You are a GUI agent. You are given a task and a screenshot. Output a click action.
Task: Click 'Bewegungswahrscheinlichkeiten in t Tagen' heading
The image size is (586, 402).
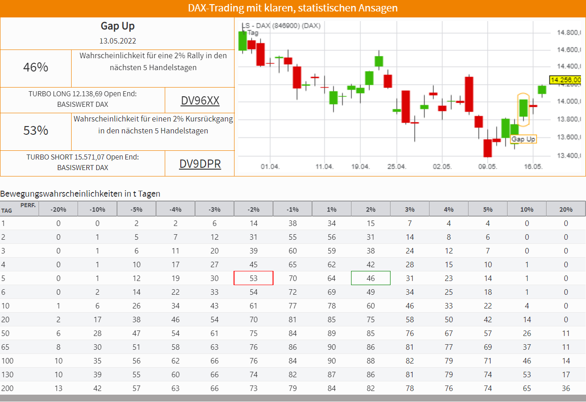80,193
